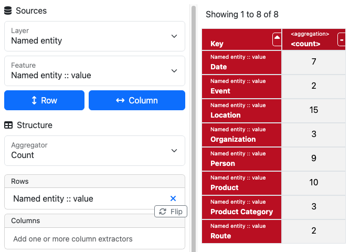Select the Person row header
Image resolution: width=350 pixels, height=252 pixels.
coord(241,159)
